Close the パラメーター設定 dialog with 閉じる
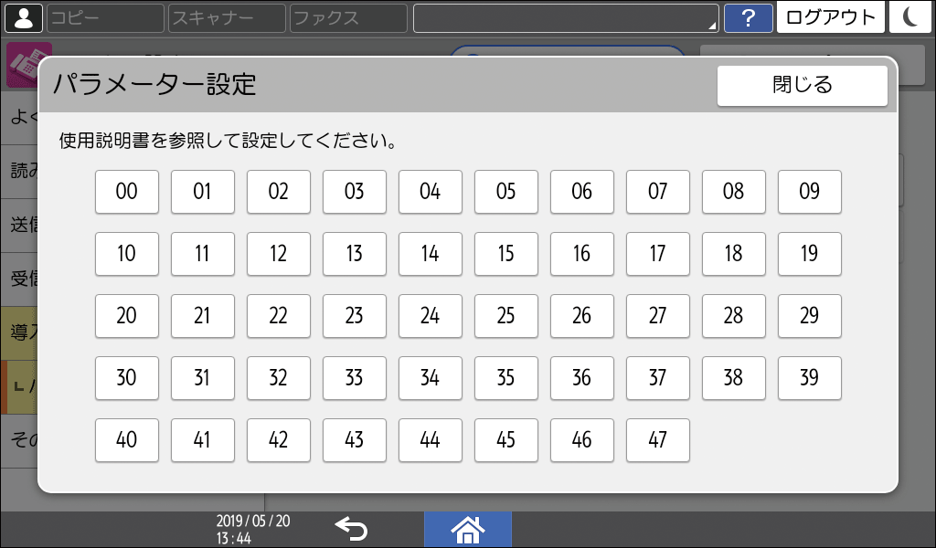This screenshot has height=548, width=936. (802, 85)
